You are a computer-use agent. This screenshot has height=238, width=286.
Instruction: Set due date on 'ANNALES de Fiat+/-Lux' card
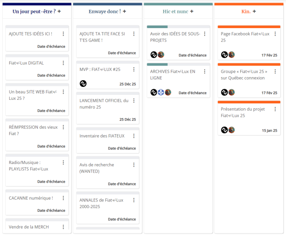(122, 219)
